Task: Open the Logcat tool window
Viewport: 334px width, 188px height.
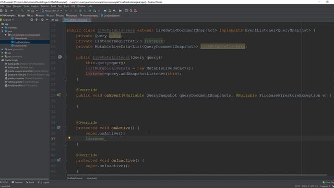Action: pos(43,182)
